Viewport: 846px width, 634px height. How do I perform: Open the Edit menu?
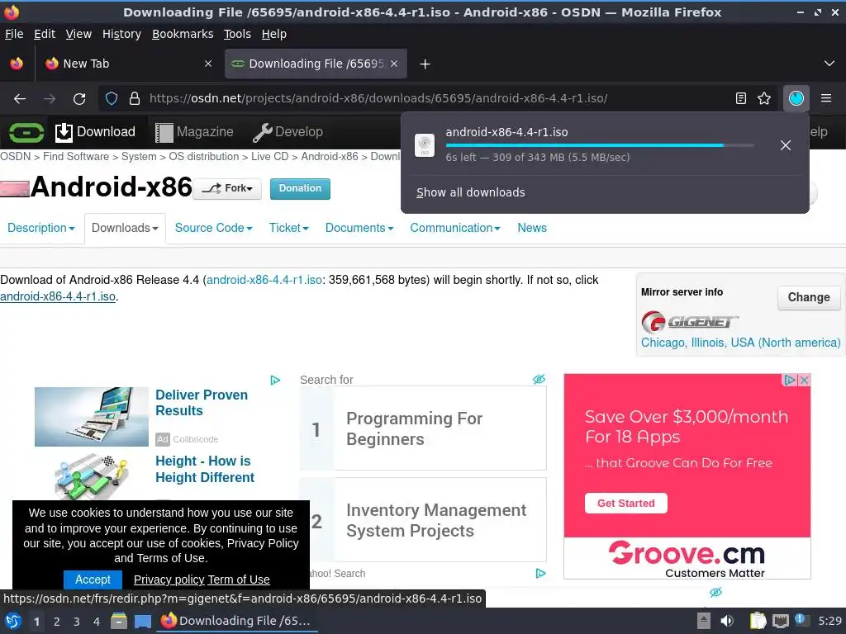point(45,34)
